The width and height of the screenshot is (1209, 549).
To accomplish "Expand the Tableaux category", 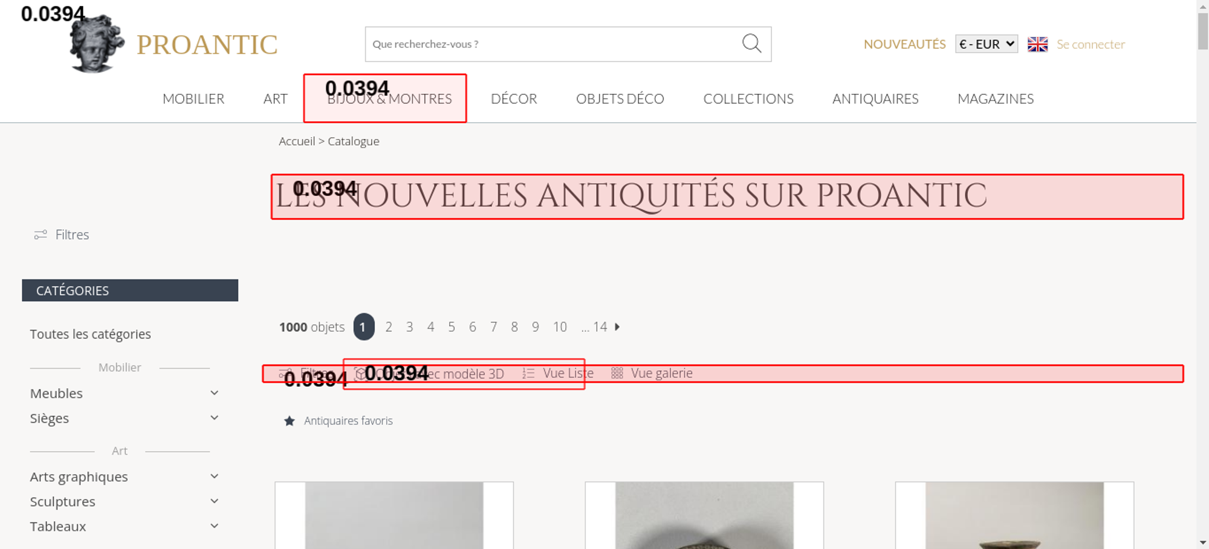I will (x=214, y=526).
